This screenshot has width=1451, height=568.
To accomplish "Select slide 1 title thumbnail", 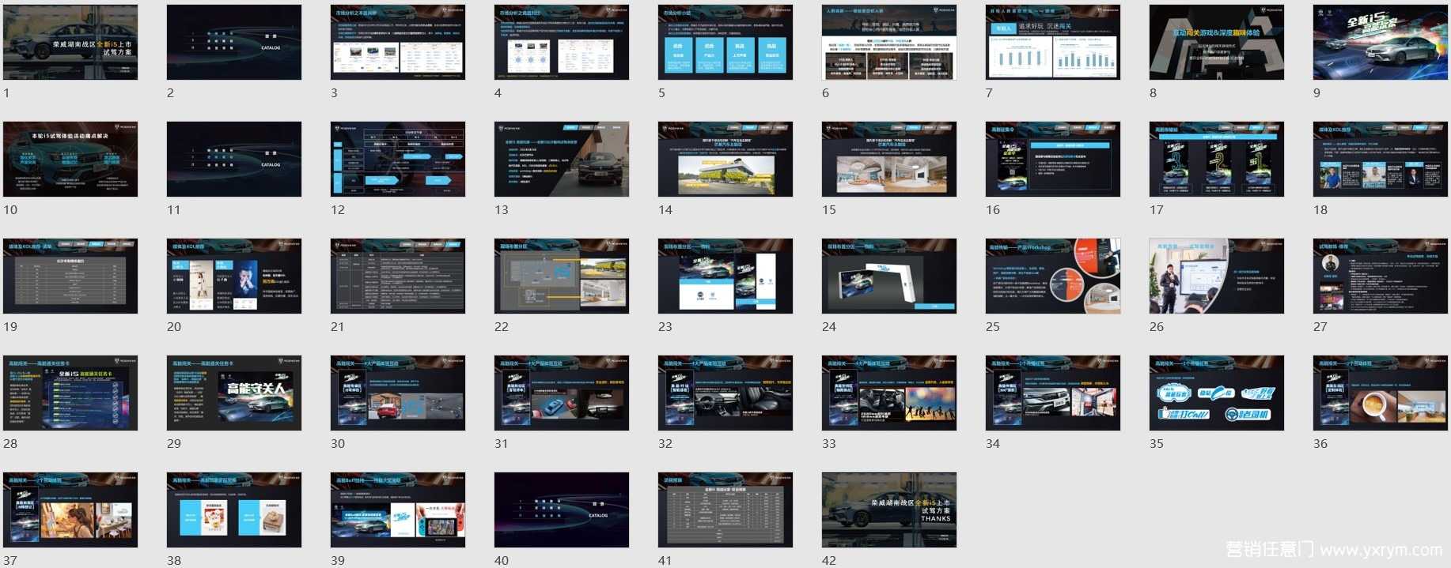I will tap(70, 42).
